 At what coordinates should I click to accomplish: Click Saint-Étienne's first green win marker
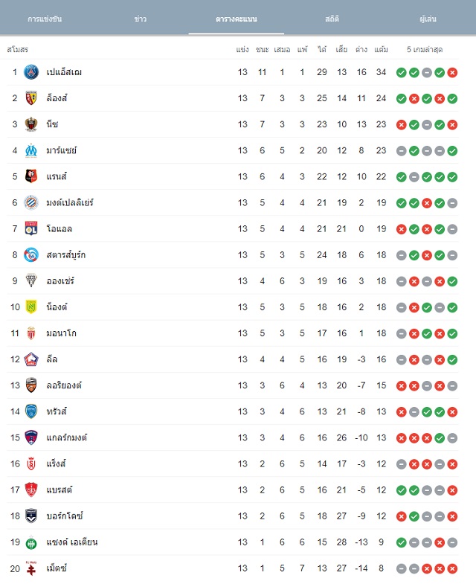point(401,542)
